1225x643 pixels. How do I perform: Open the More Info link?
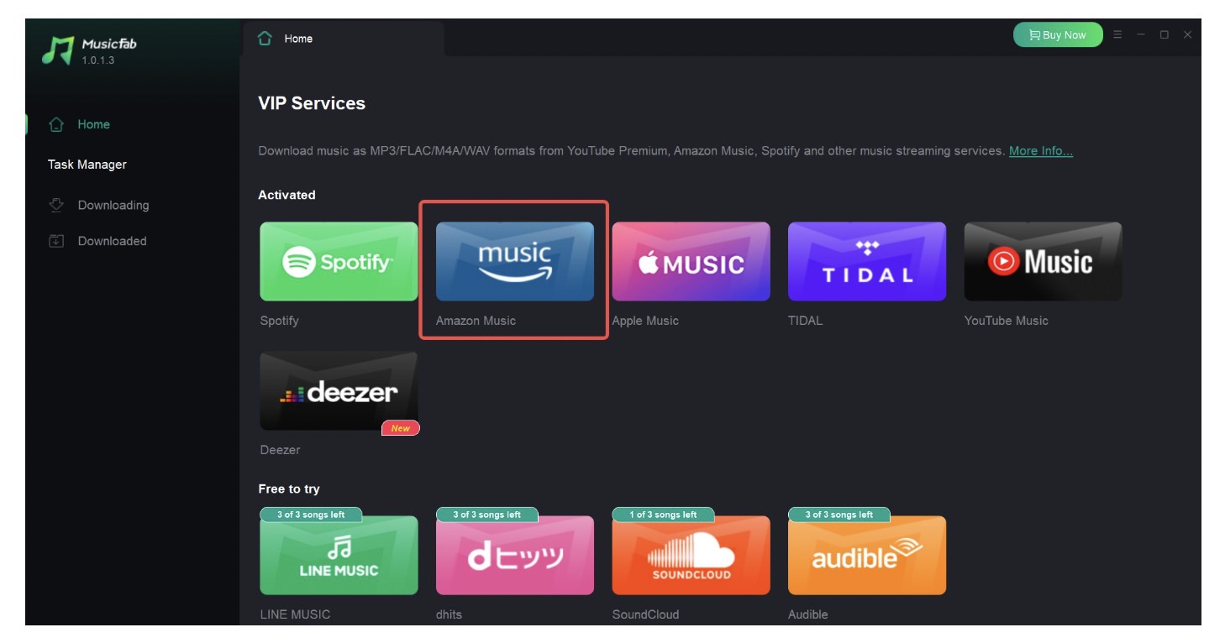point(1041,151)
